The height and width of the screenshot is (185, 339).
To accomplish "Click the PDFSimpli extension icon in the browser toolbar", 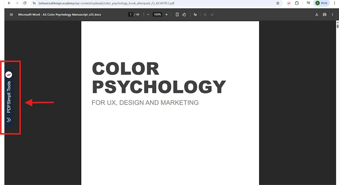I will click(289, 3).
